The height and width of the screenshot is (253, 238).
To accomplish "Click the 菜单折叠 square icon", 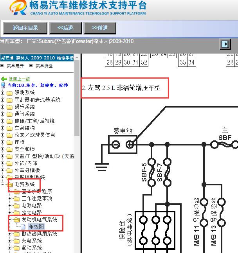I will coord(31,66).
